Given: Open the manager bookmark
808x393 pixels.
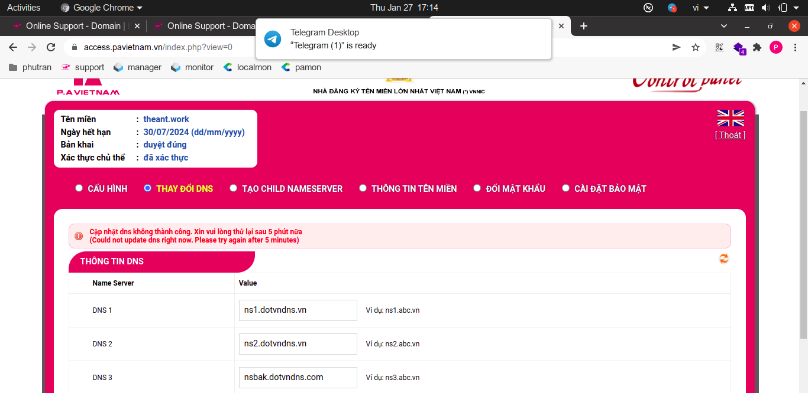Looking at the screenshot, I should (x=137, y=67).
